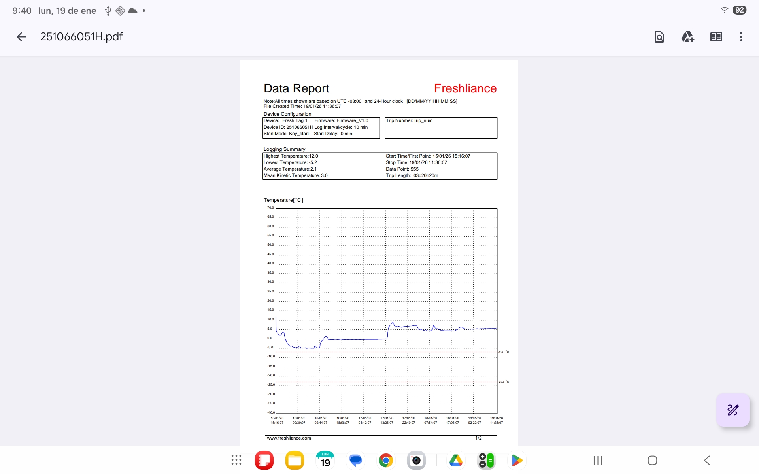Launch the Messages chat app
Viewport: 759px width, 474px height.
pos(355,460)
